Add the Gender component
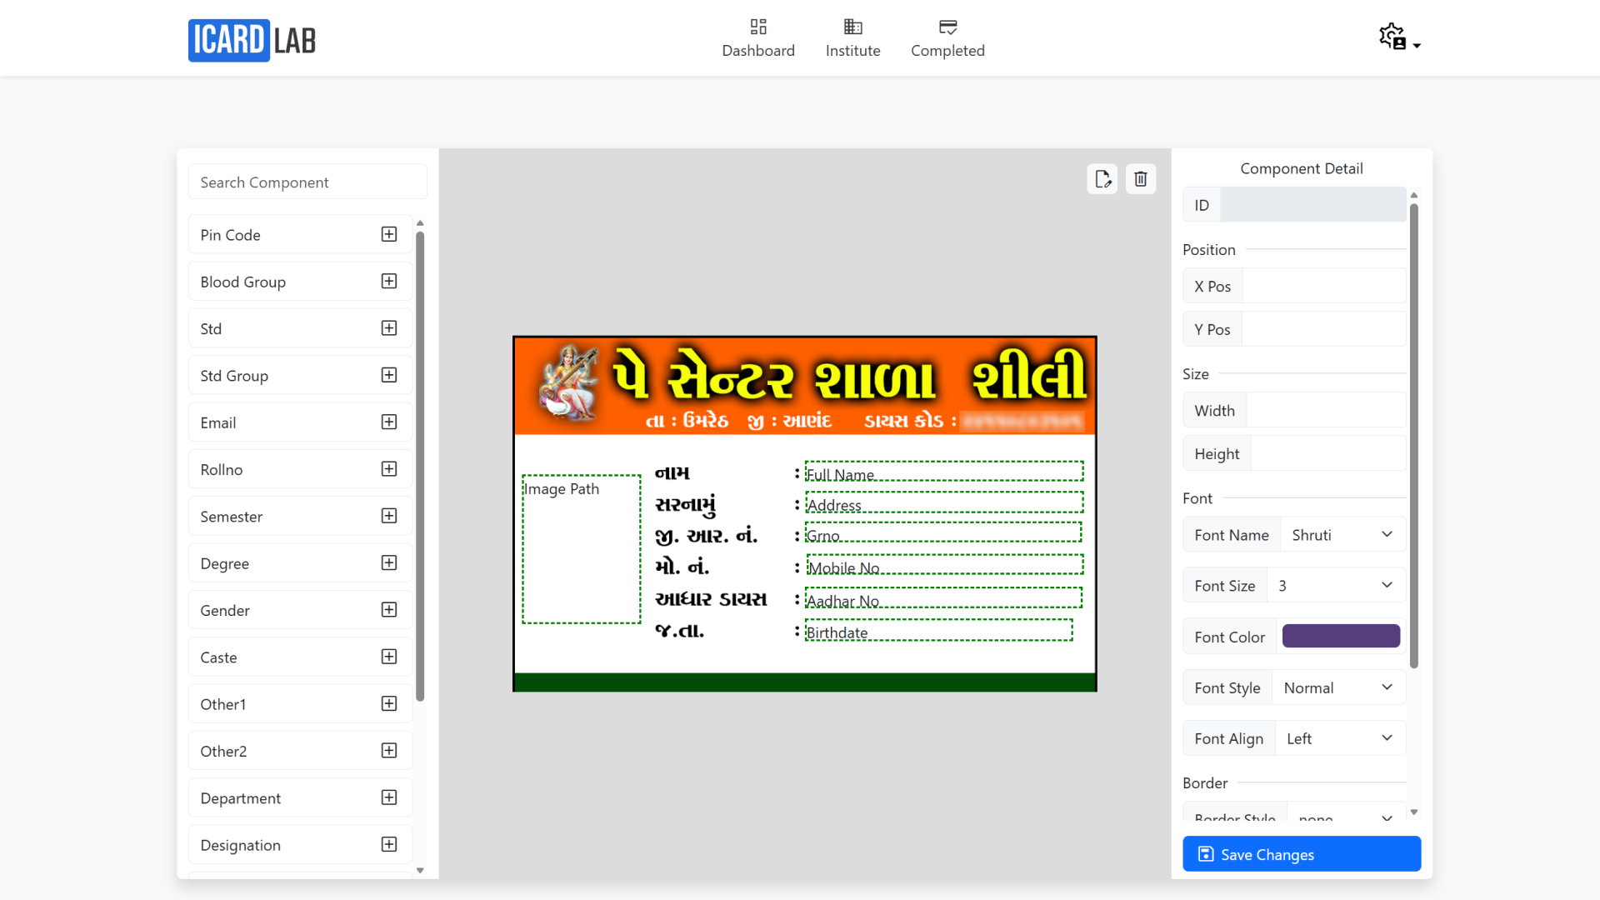The width and height of the screenshot is (1600, 900). 389,609
